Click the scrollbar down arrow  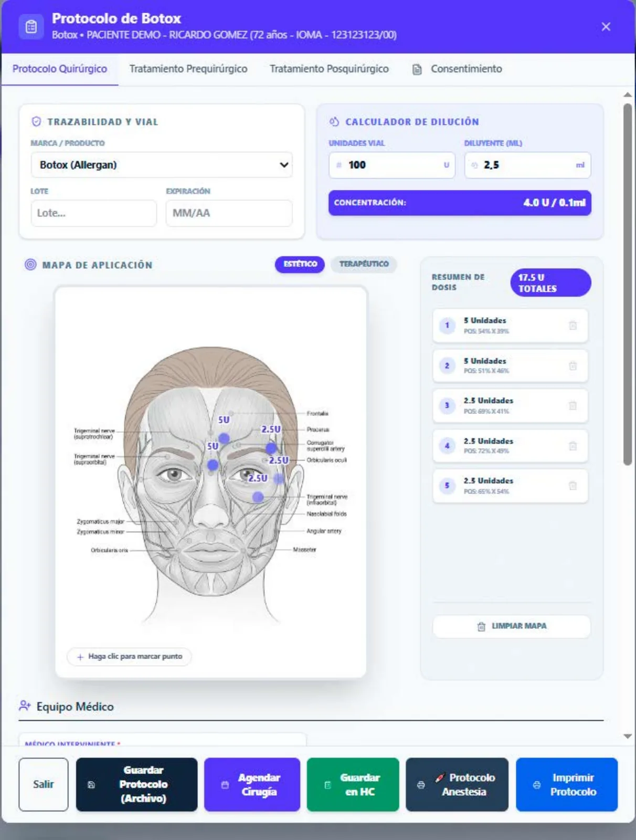pyautogui.click(x=628, y=736)
